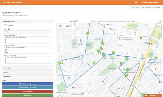Click the Search customers input field
This screenshot has width=163, height=97.
(126, 21)
